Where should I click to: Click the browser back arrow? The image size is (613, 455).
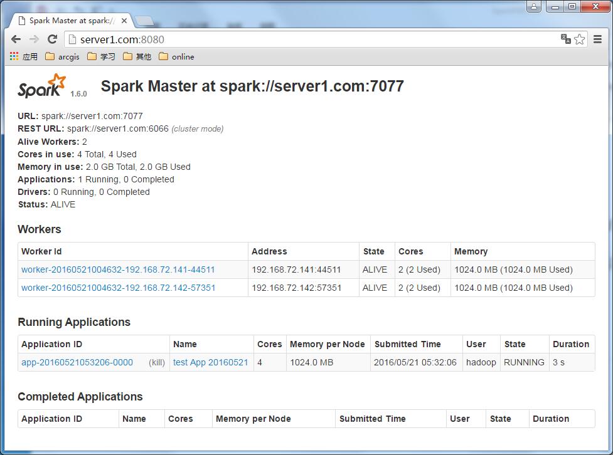click(x=16, y=39)
